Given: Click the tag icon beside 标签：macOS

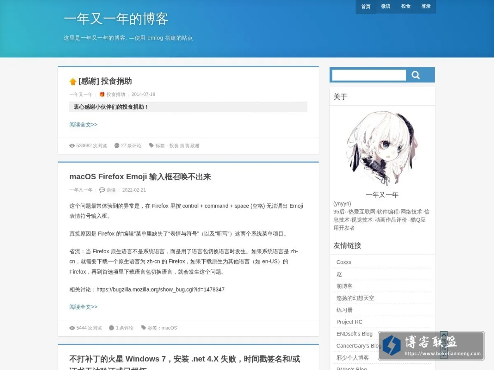Looking at the screenshot, I should pos(144,328).
